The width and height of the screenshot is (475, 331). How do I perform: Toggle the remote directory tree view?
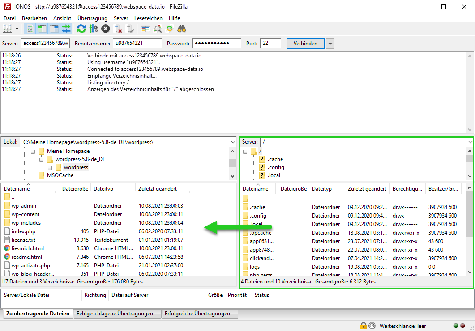point(54,29)
